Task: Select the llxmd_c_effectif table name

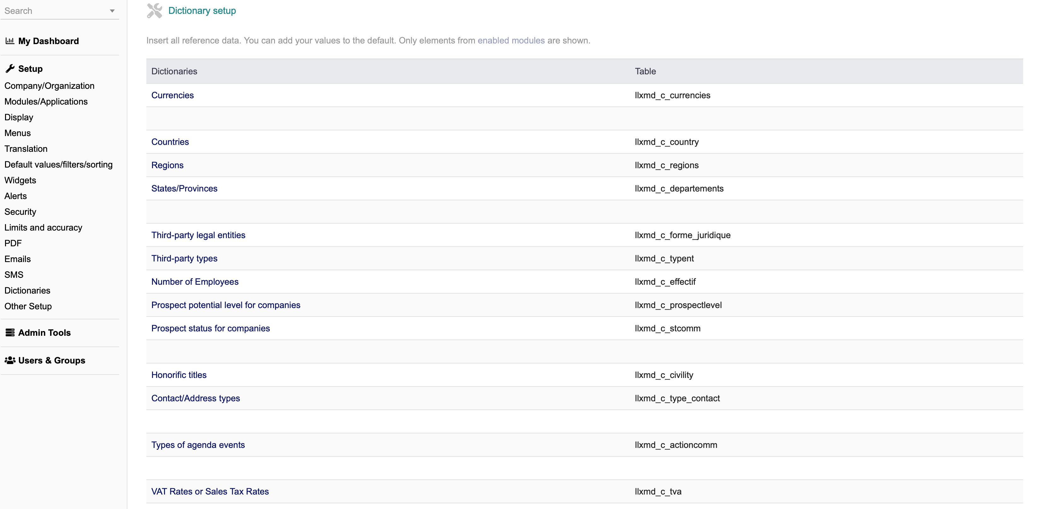Action: pos(665,282)
